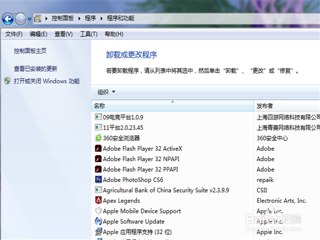Click publisher CSII
Screen dimensions: 320x240
coord(262,190)
